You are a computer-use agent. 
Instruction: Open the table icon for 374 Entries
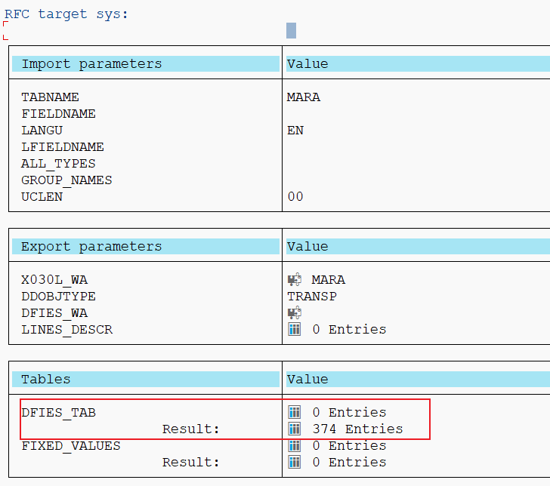(295, 429)
